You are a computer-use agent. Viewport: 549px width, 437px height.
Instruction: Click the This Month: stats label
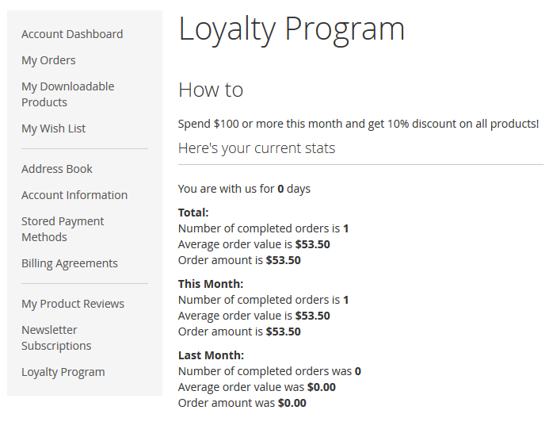pos(211,284)
